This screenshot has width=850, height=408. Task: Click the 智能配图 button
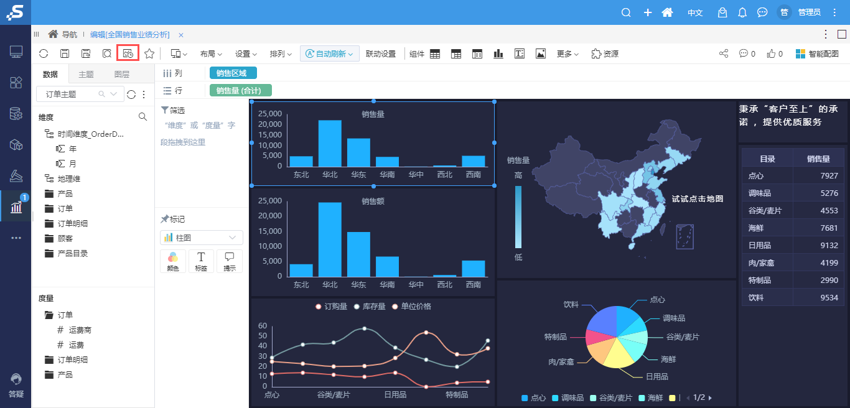817,54
